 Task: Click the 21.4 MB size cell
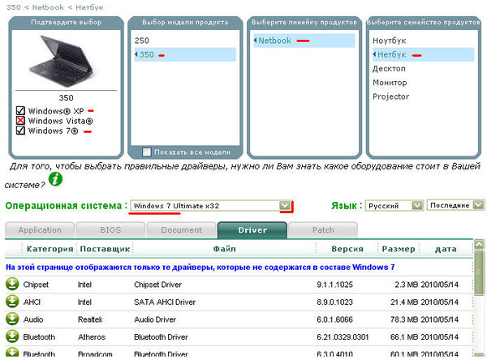pos(404,302)
